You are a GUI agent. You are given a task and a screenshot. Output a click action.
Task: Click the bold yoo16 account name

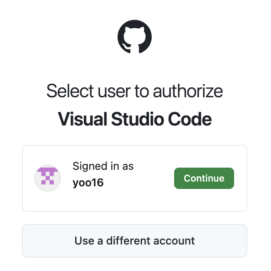88,183
